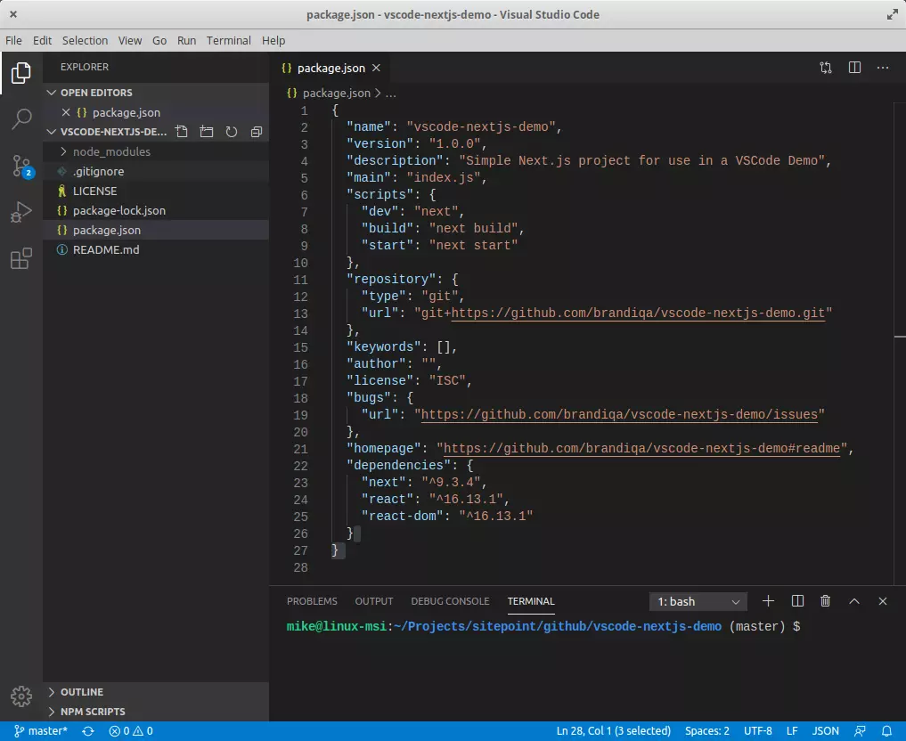Refresh the Explorer file tree
The width and height of the screenshot is (906, 741).
click(231, 132)
